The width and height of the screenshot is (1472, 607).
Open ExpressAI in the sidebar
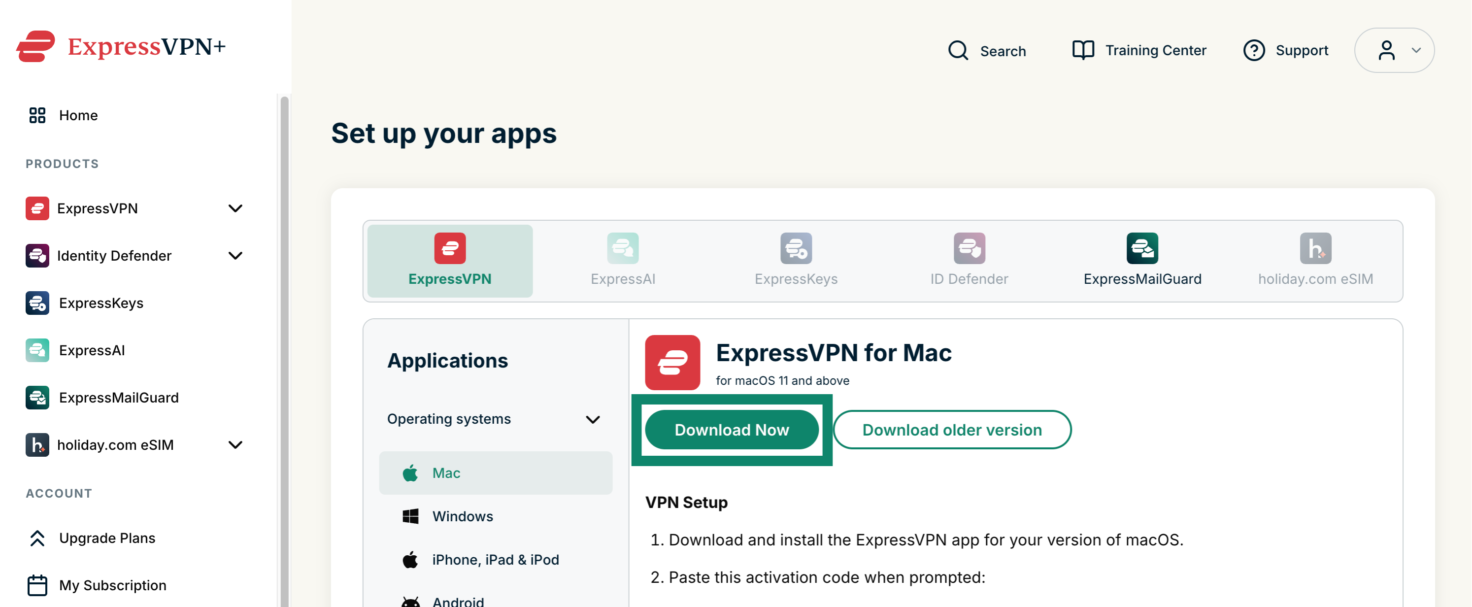(92, 350)
